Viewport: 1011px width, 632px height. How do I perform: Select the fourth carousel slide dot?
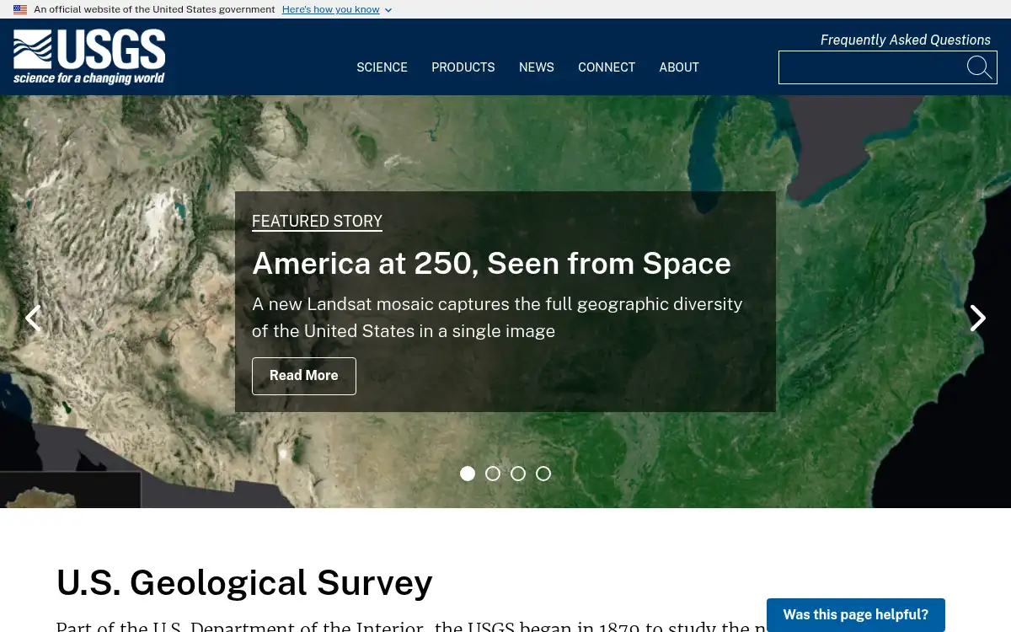(x=543, y=474)
